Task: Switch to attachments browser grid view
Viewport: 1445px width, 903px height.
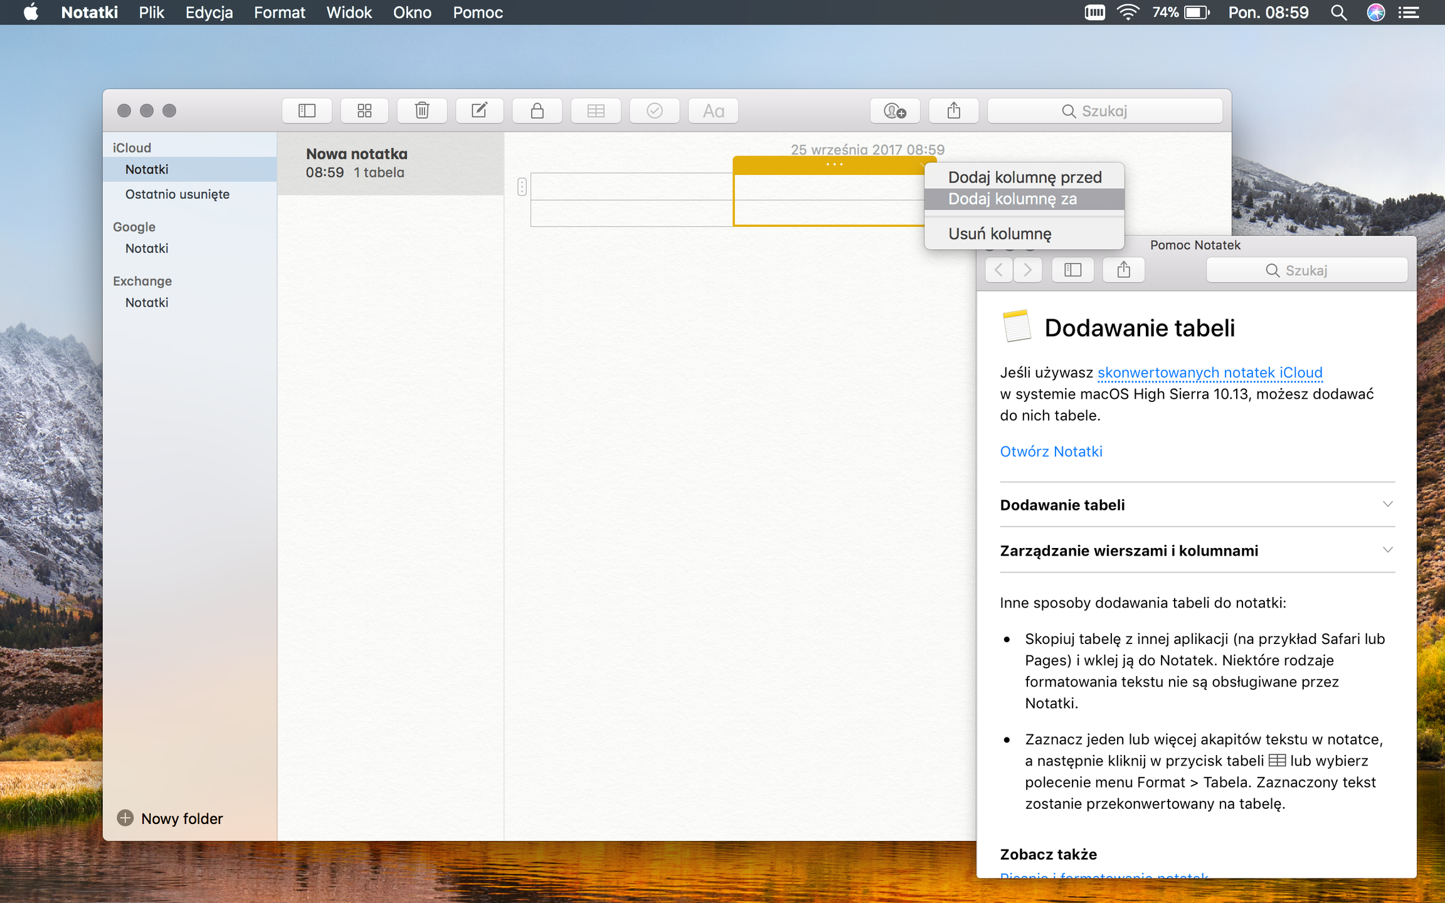Action: pyautogui.click(x=364, y=111)
